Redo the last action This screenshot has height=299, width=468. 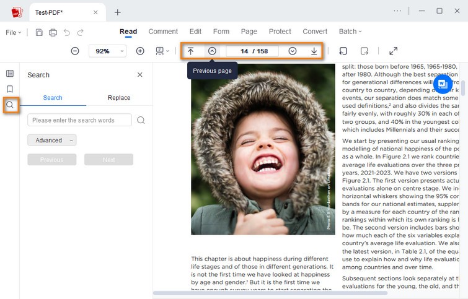coord(81,32)
